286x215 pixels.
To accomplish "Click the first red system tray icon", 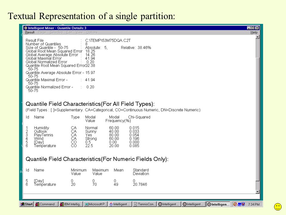I will 235,204.
